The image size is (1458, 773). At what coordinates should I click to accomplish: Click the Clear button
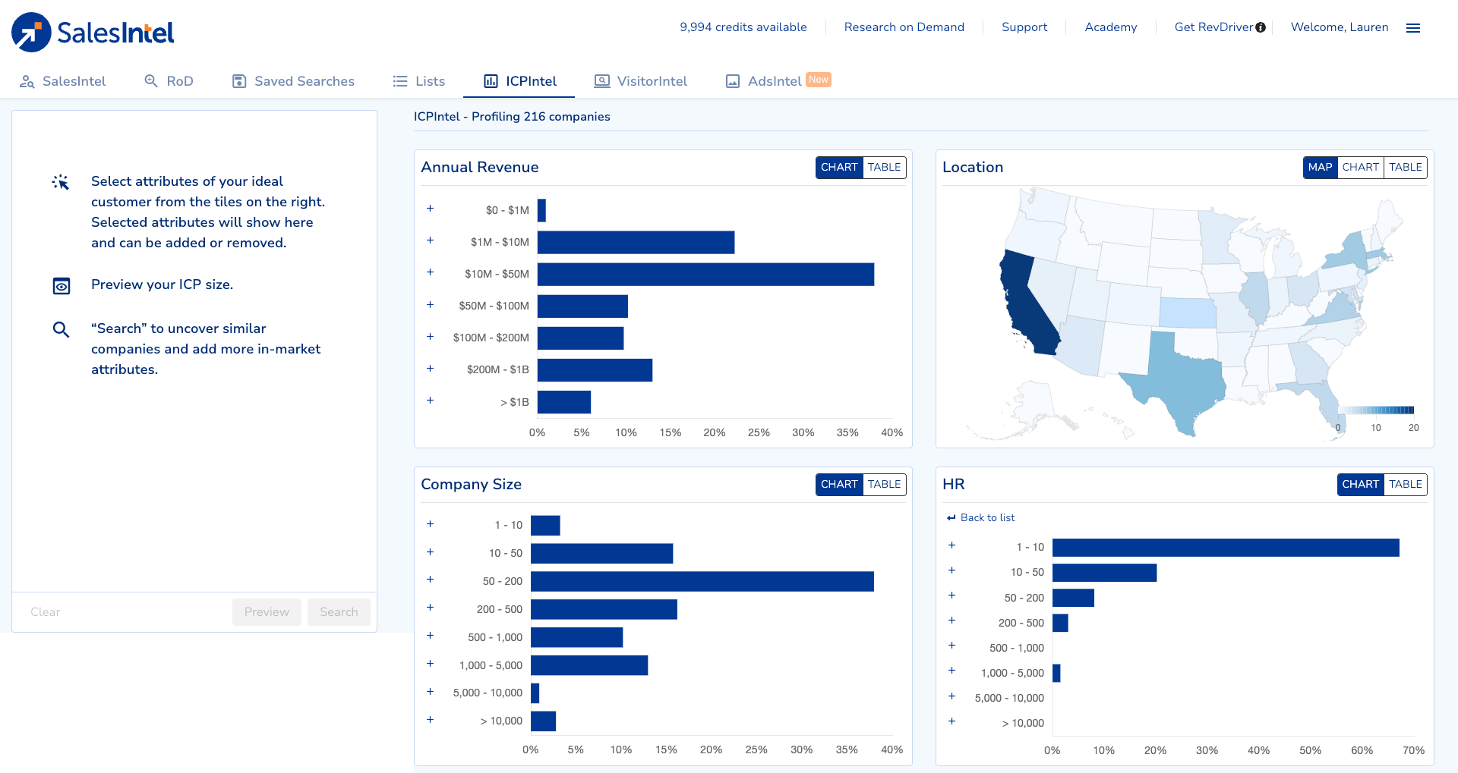(46, 612)
